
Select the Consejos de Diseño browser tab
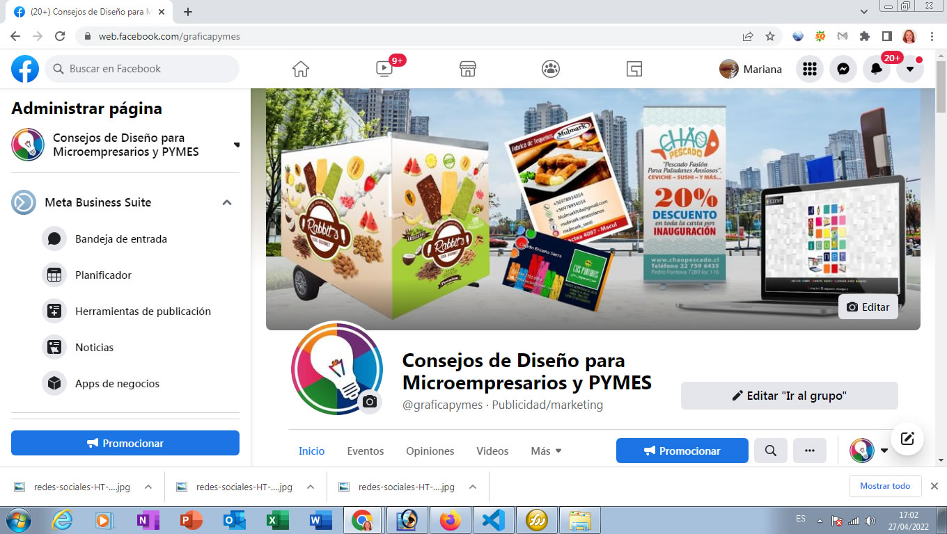tap(88, 12)
